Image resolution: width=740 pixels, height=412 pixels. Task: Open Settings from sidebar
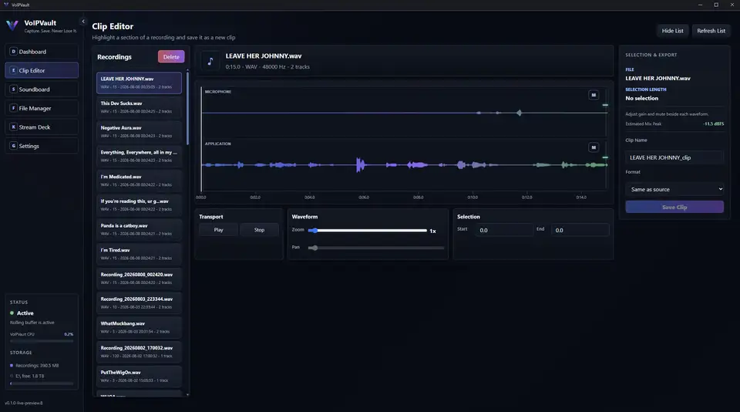(x=42, y=146)
